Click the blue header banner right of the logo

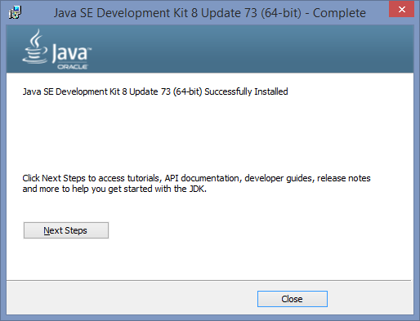252,49
